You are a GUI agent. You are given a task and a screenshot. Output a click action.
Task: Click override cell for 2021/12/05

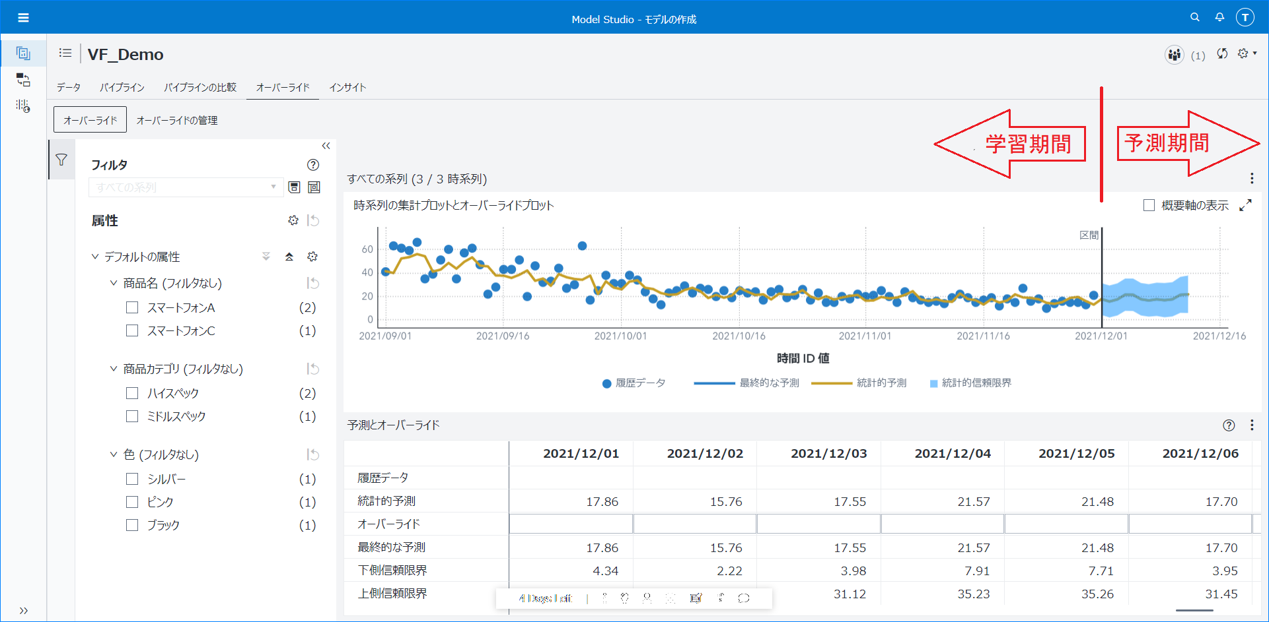pyautogui.click(x=1066, y=524)
